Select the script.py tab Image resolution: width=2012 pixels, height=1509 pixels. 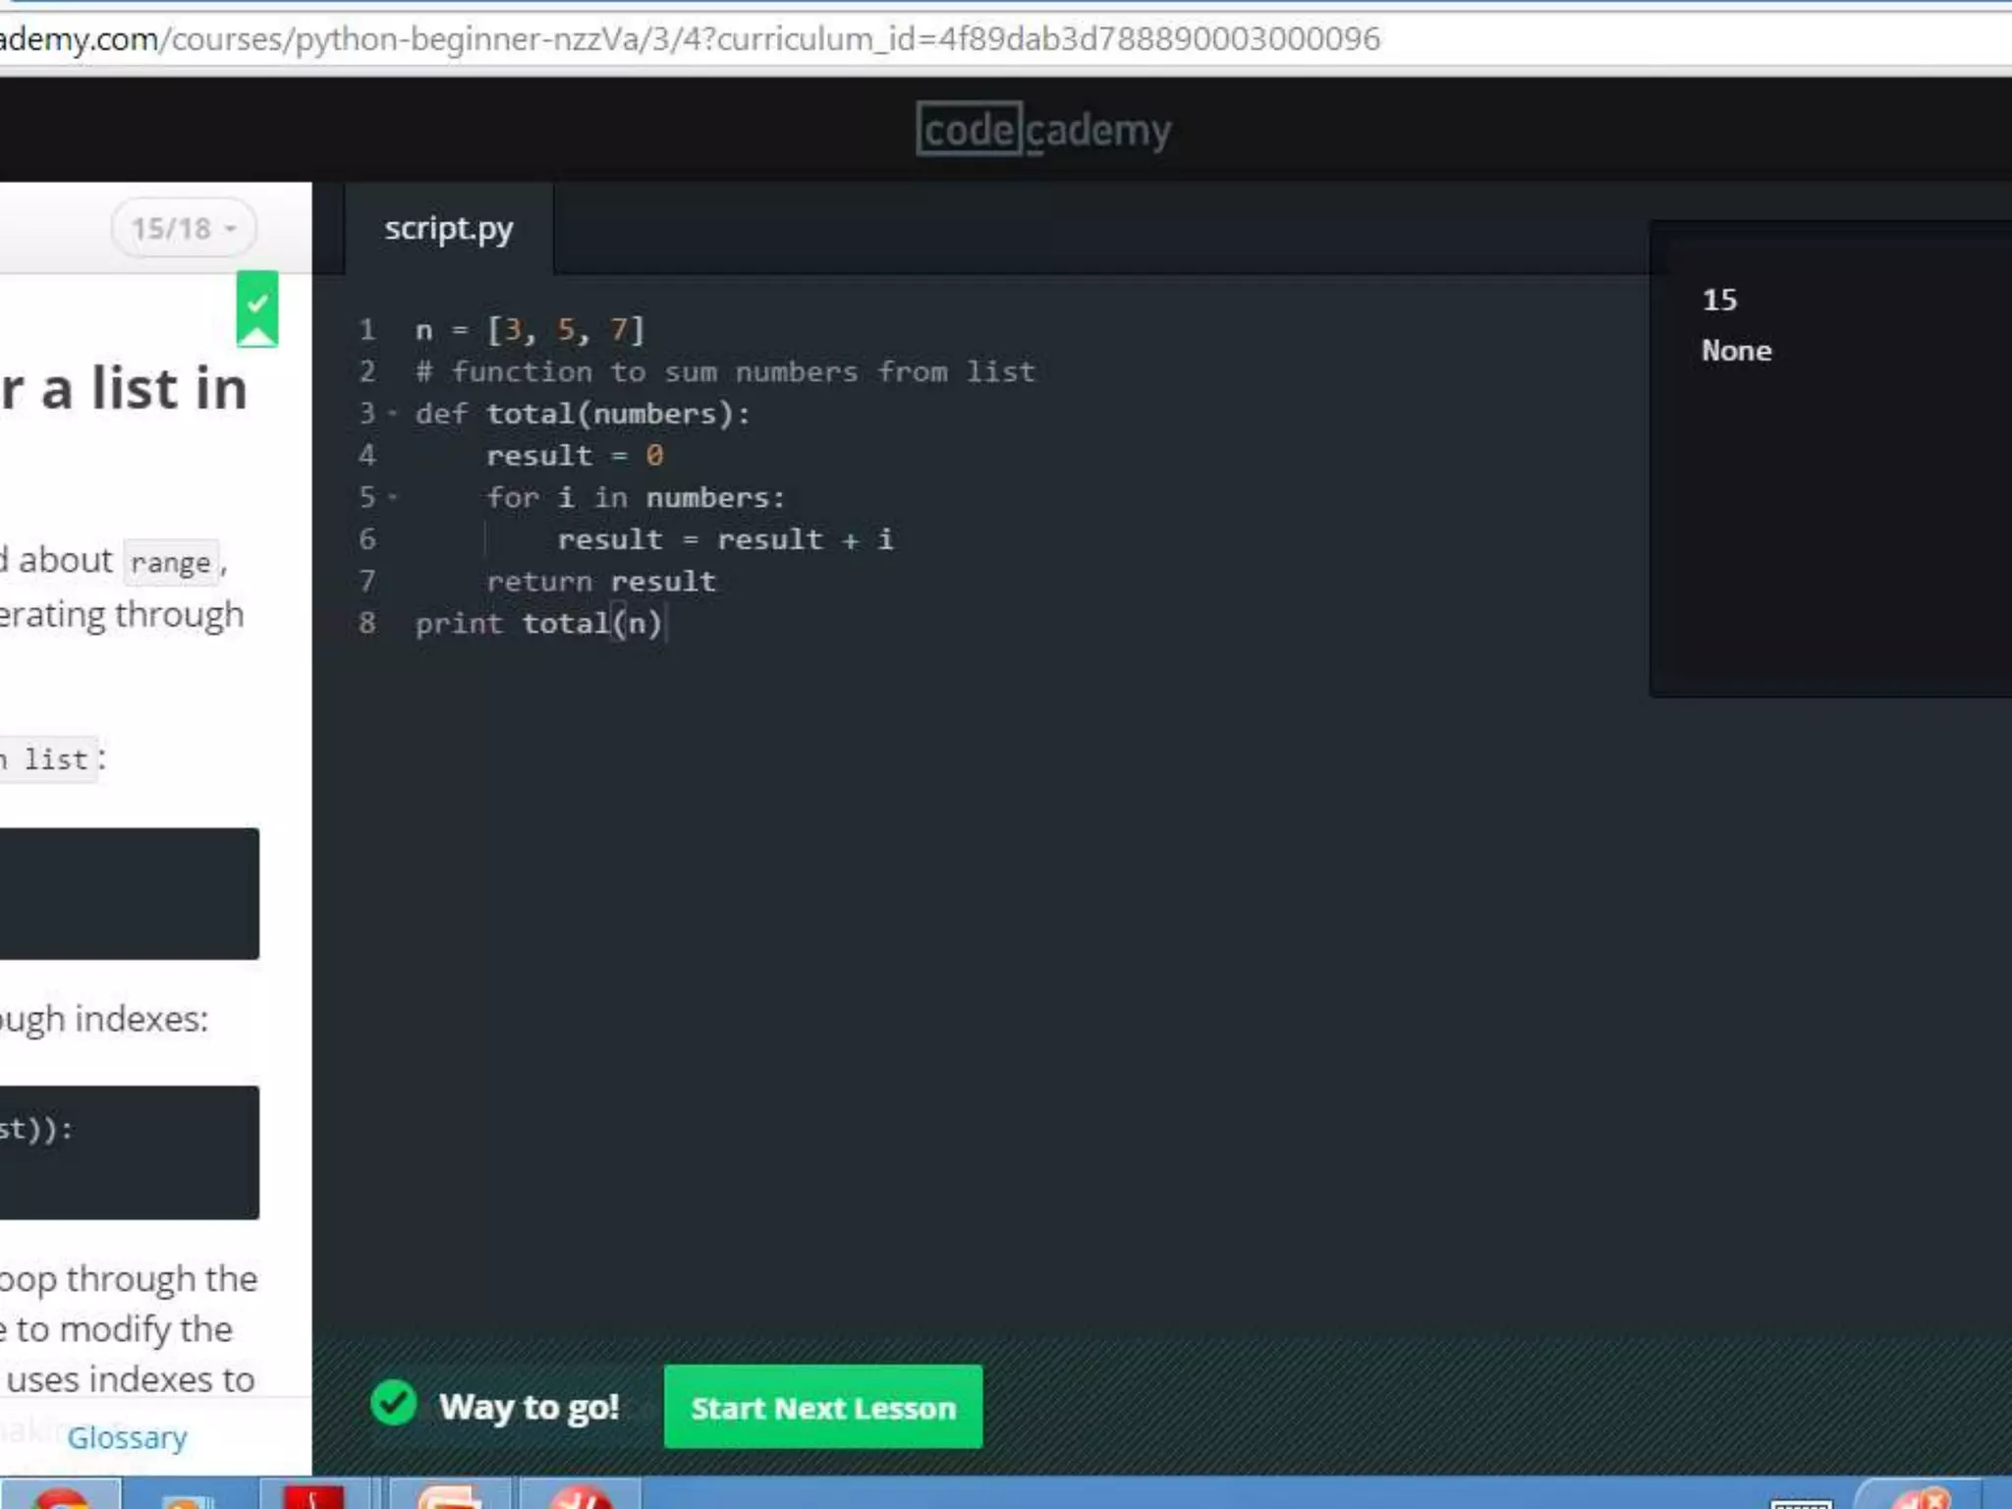pyautogui.click(x=448, y=229)
